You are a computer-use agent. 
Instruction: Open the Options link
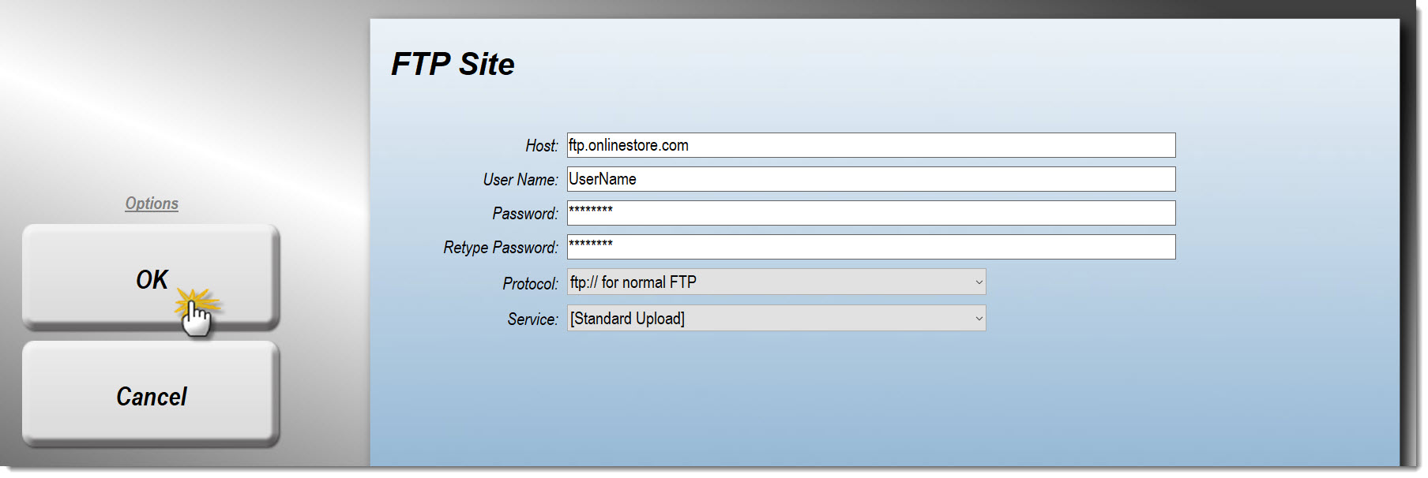coord(152,204)
